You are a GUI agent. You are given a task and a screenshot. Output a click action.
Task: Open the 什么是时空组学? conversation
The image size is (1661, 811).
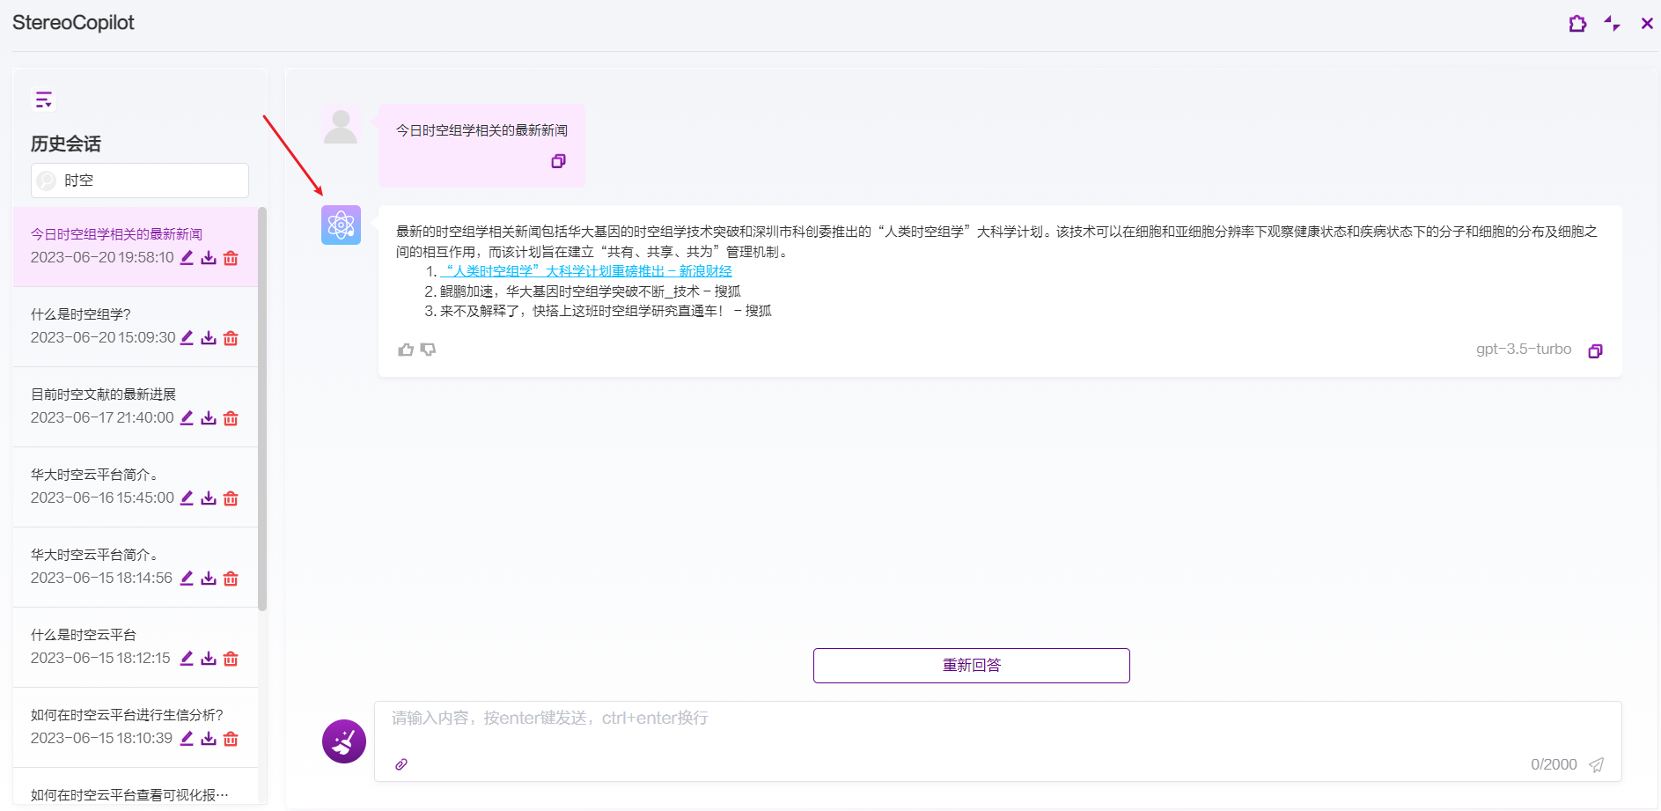pyautogui.click(x=81, y=314)
